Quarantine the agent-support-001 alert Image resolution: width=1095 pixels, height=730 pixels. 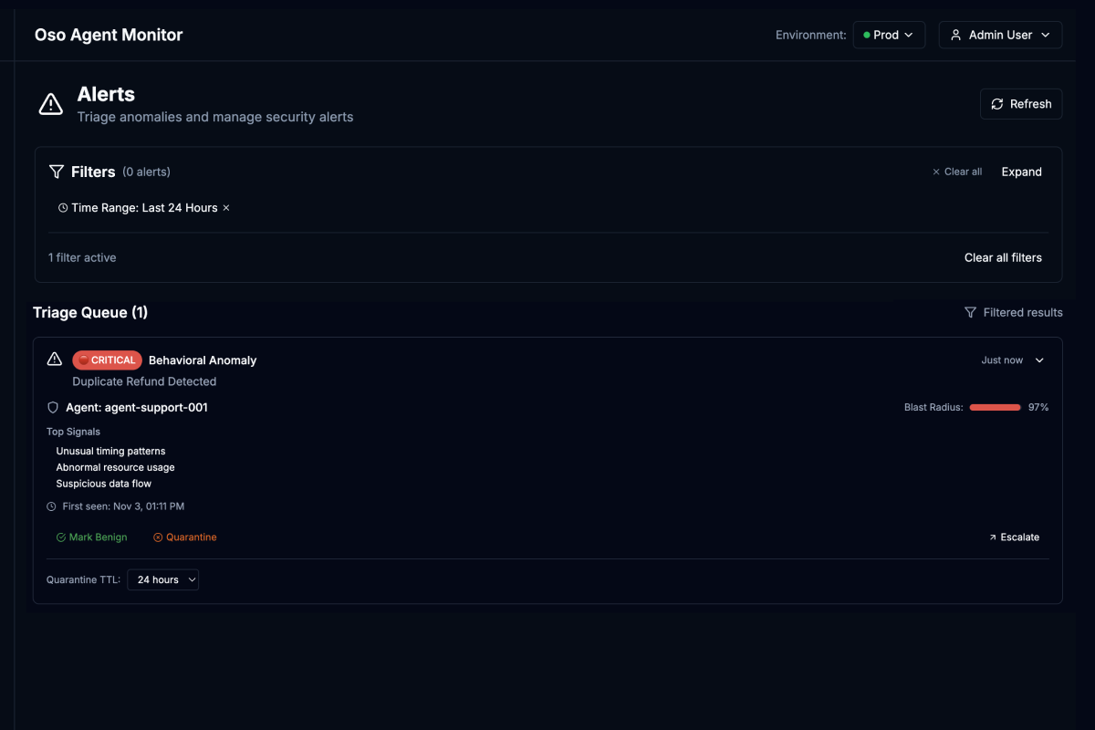[x=184, y=537]
